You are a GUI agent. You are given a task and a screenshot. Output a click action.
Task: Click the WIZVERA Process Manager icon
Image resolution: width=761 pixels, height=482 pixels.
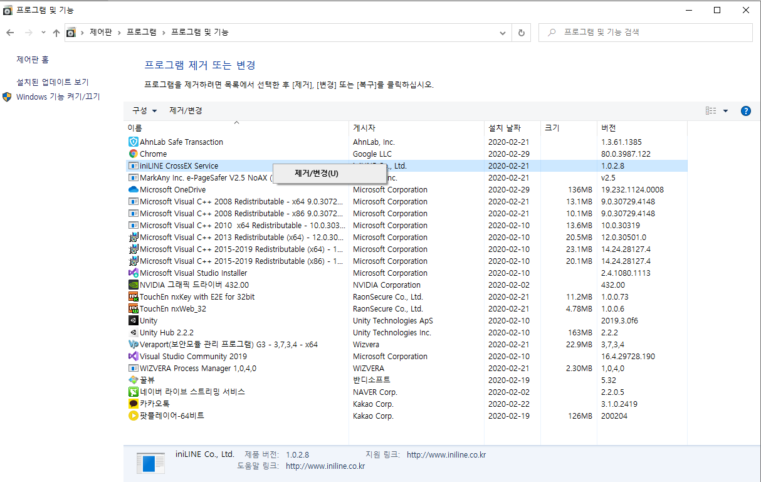point(133,369)
